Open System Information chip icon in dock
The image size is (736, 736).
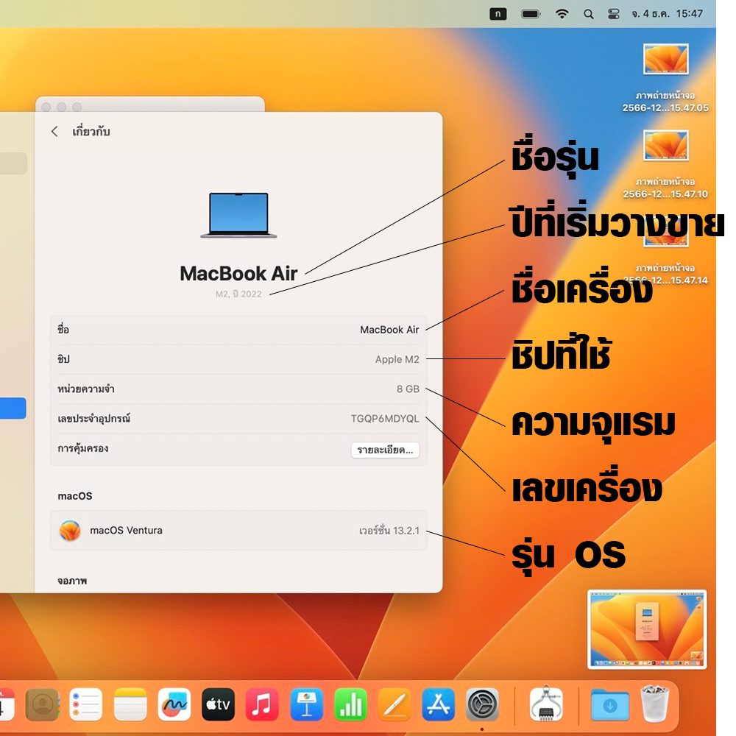pos(546,705)
